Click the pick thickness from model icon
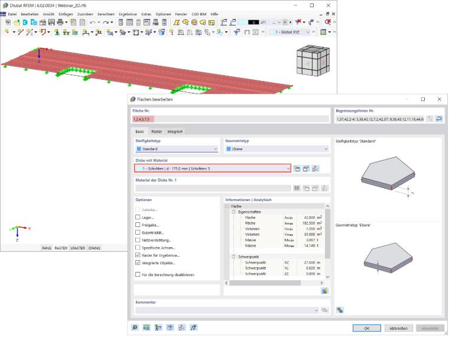The width and height of the screenshot is (449, 337). coord(315,168)
